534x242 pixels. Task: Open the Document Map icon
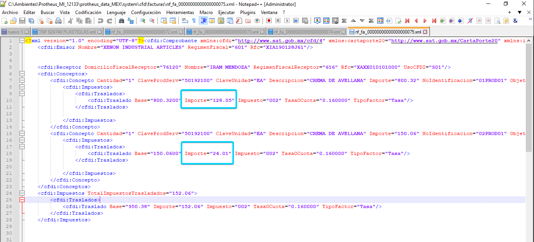[x=221, y=21]
